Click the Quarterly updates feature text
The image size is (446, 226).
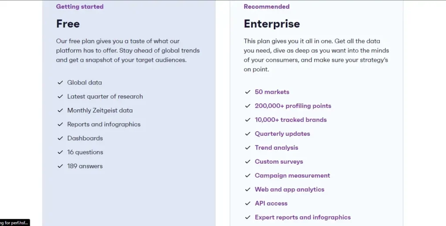click(282, 134)
